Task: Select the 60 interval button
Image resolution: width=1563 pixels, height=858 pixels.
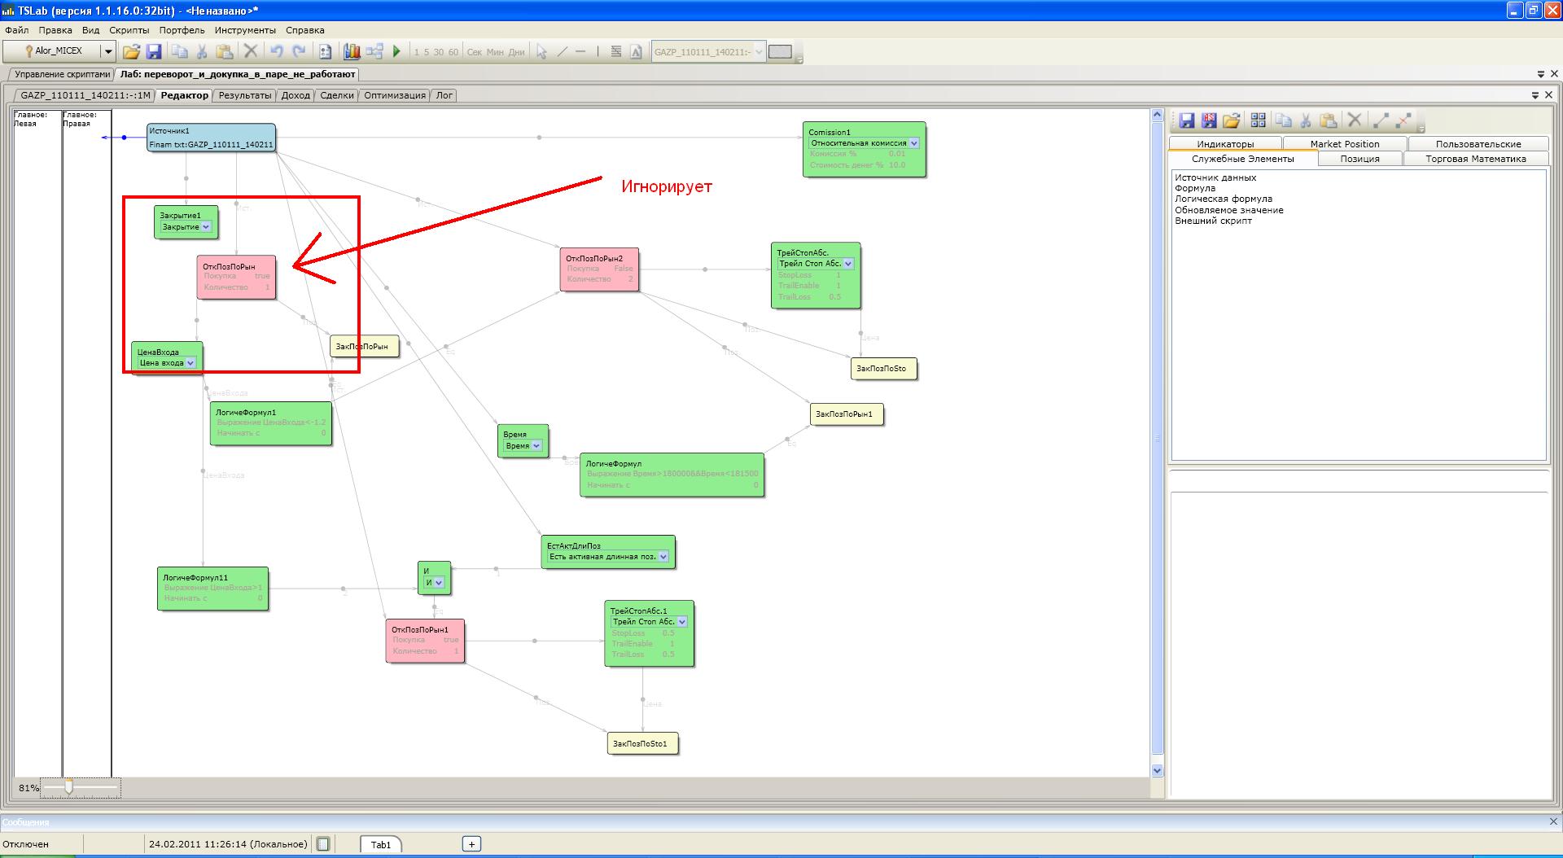Action: coord(453,52)
